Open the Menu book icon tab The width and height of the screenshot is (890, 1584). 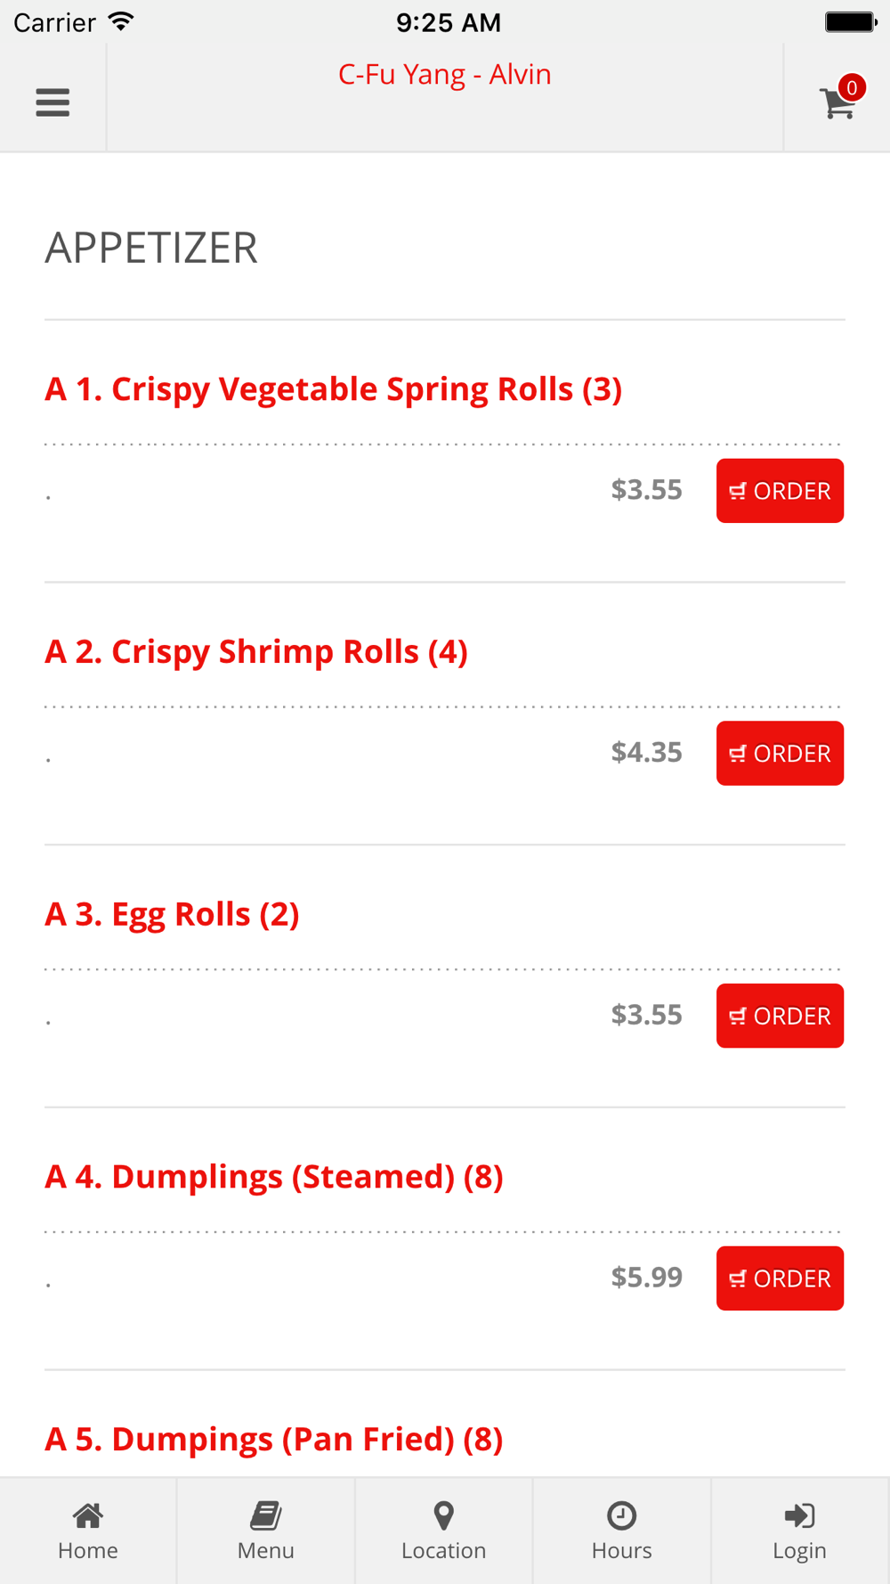point(265,1515)
